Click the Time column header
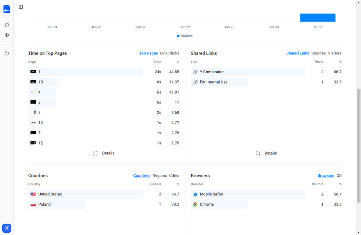This screenshot has width=361, height=235. [157, 62]
